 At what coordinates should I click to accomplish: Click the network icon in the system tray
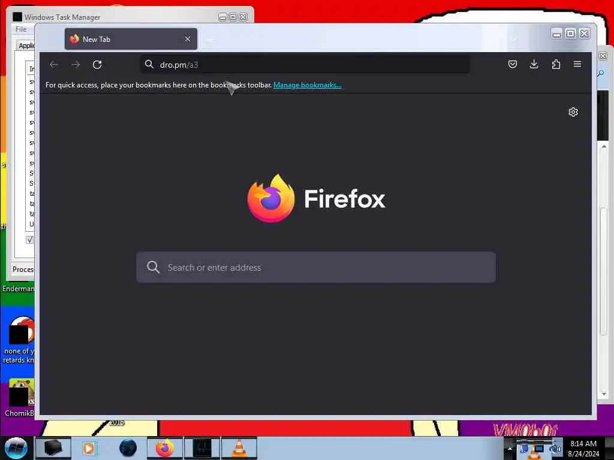[539, 448]
